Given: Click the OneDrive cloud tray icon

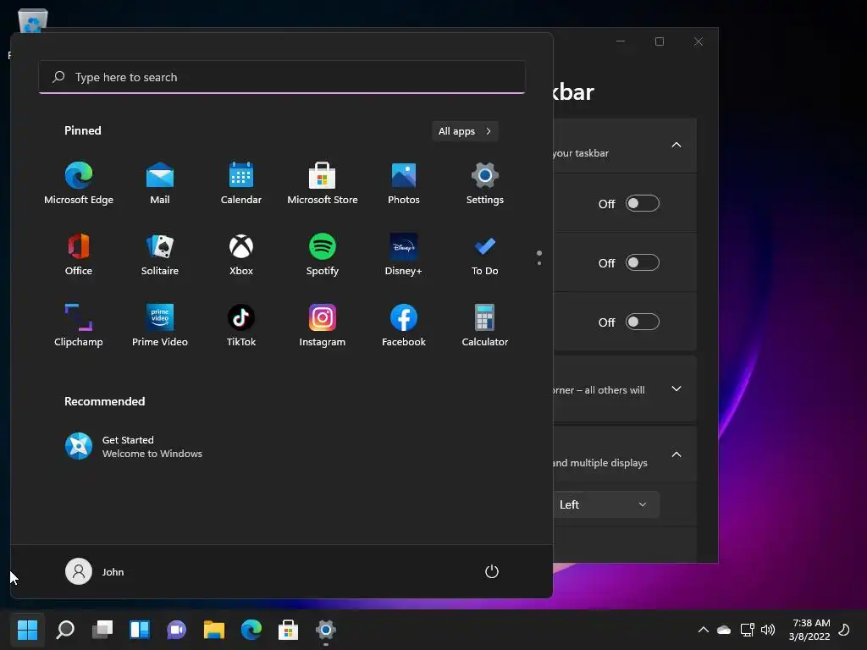Looking at the screenshot, I should 724,630.
